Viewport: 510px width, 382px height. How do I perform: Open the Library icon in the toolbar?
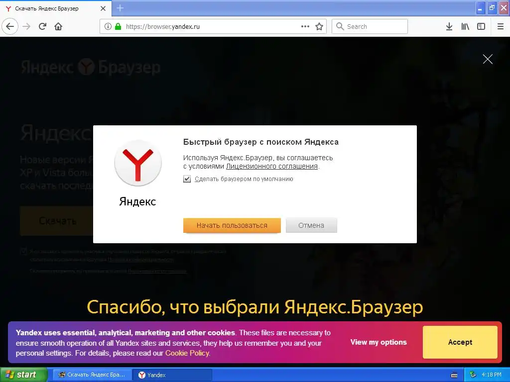click(465, 26)
